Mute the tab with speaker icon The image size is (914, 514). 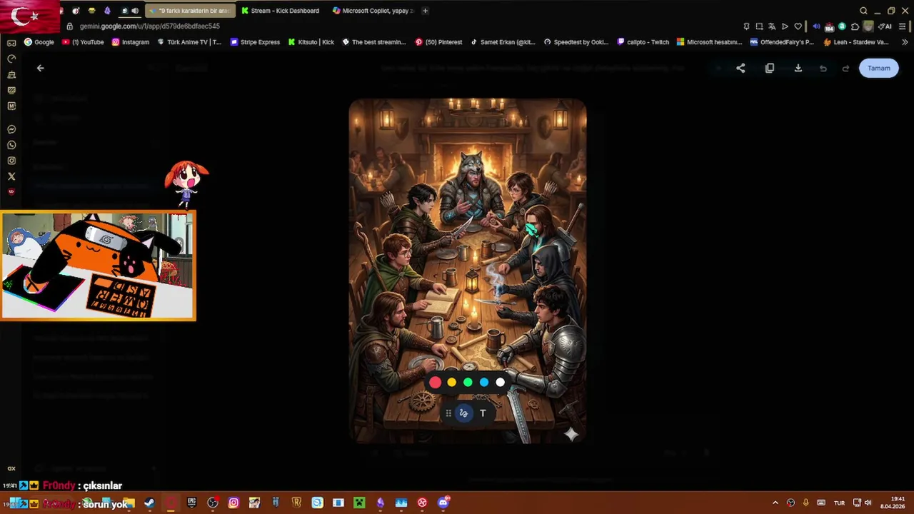click(x=134, y=11)
